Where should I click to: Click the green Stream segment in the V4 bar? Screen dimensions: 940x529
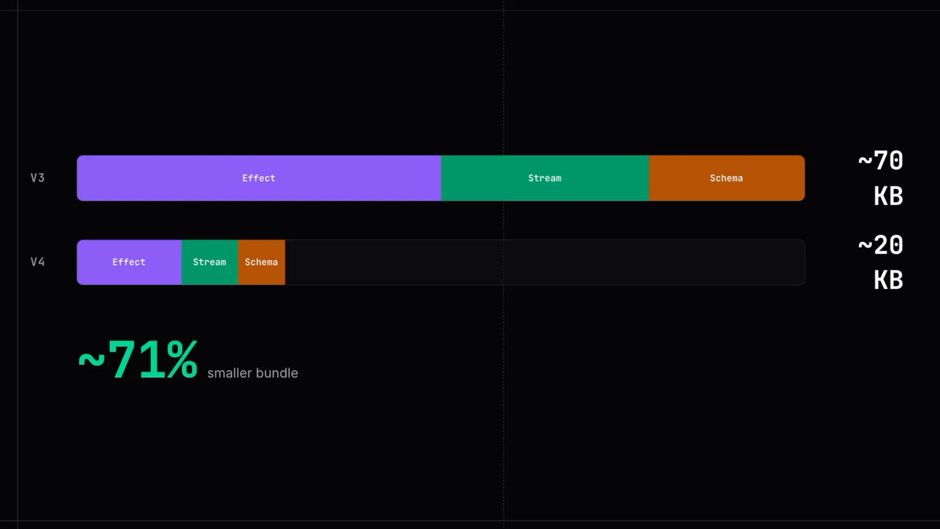210,262
